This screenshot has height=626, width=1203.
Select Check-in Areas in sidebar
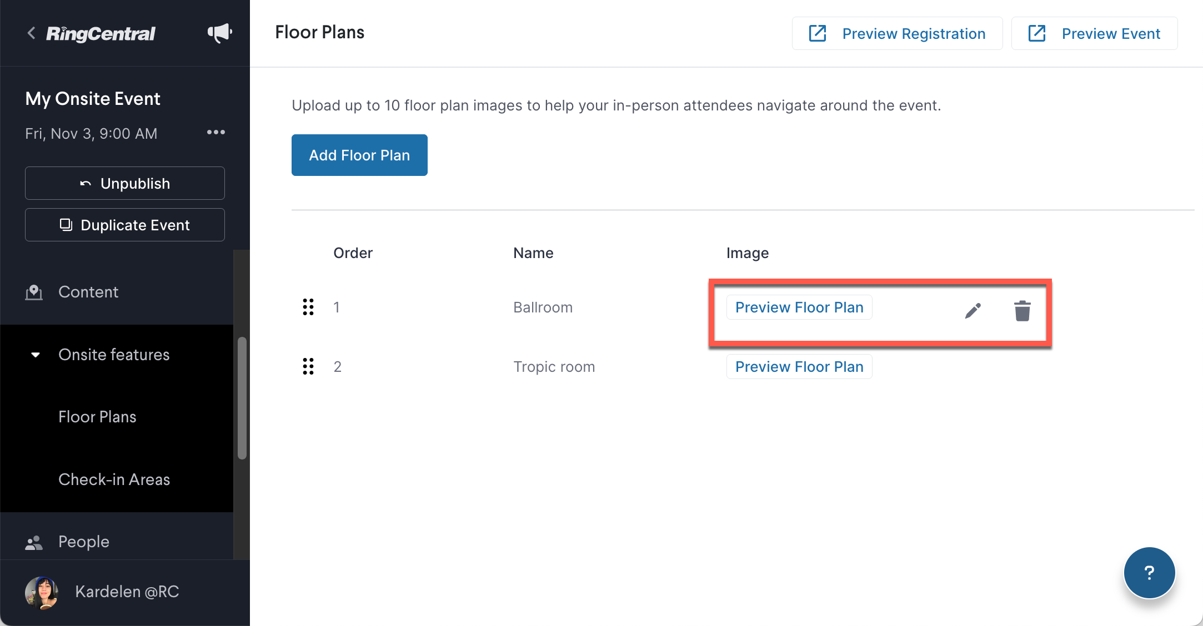pos(114,479)
